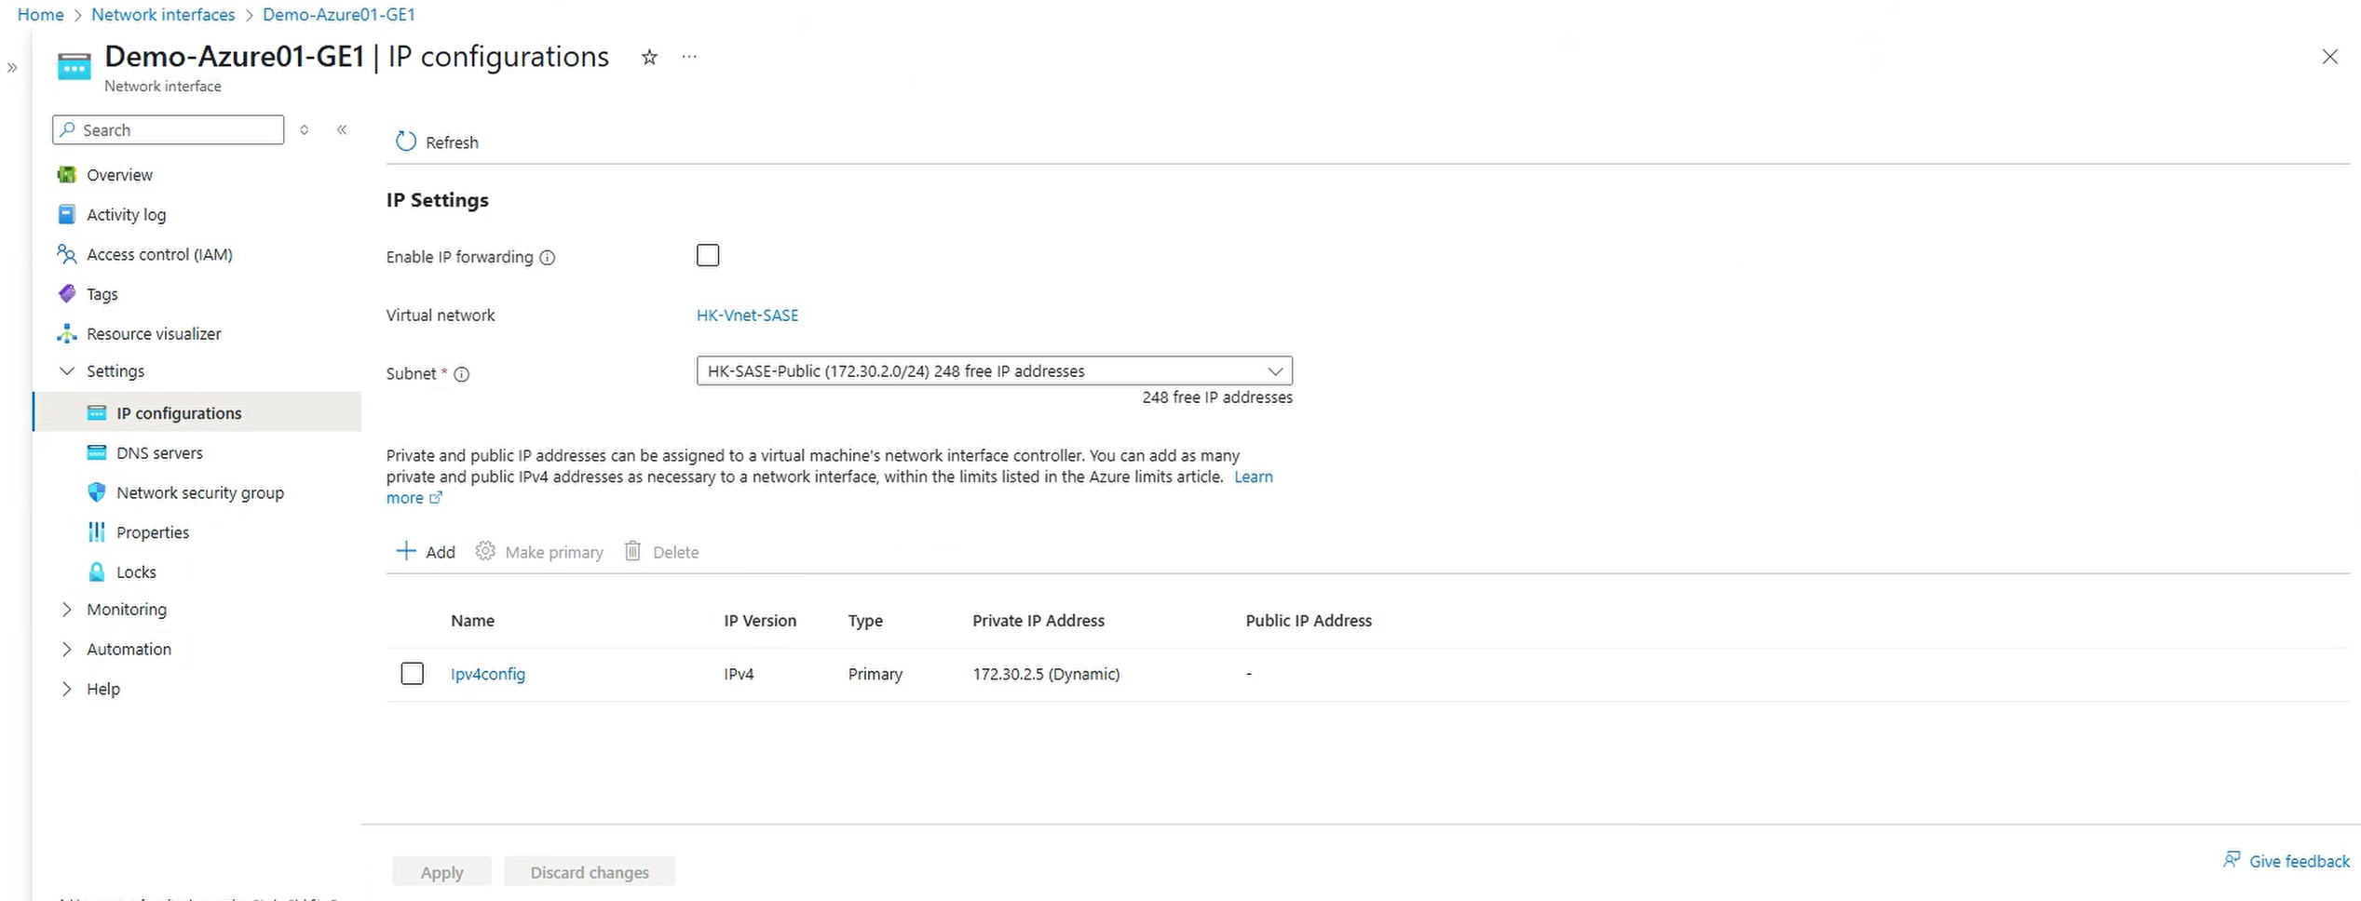Viewport: 2361px width, 901px height.
Task: Collapse sidebar with double chevron icon
Action: click(x=342, y=130)
